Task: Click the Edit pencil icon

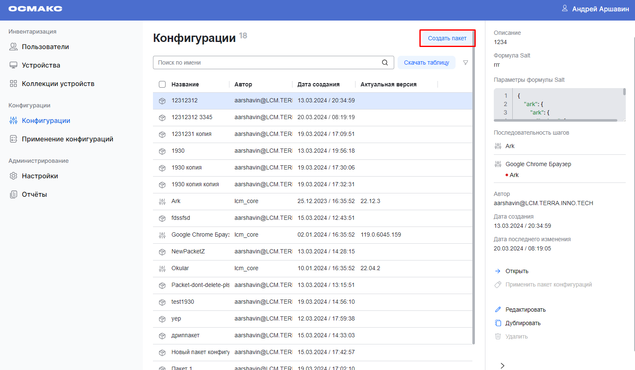Action: 498,310
